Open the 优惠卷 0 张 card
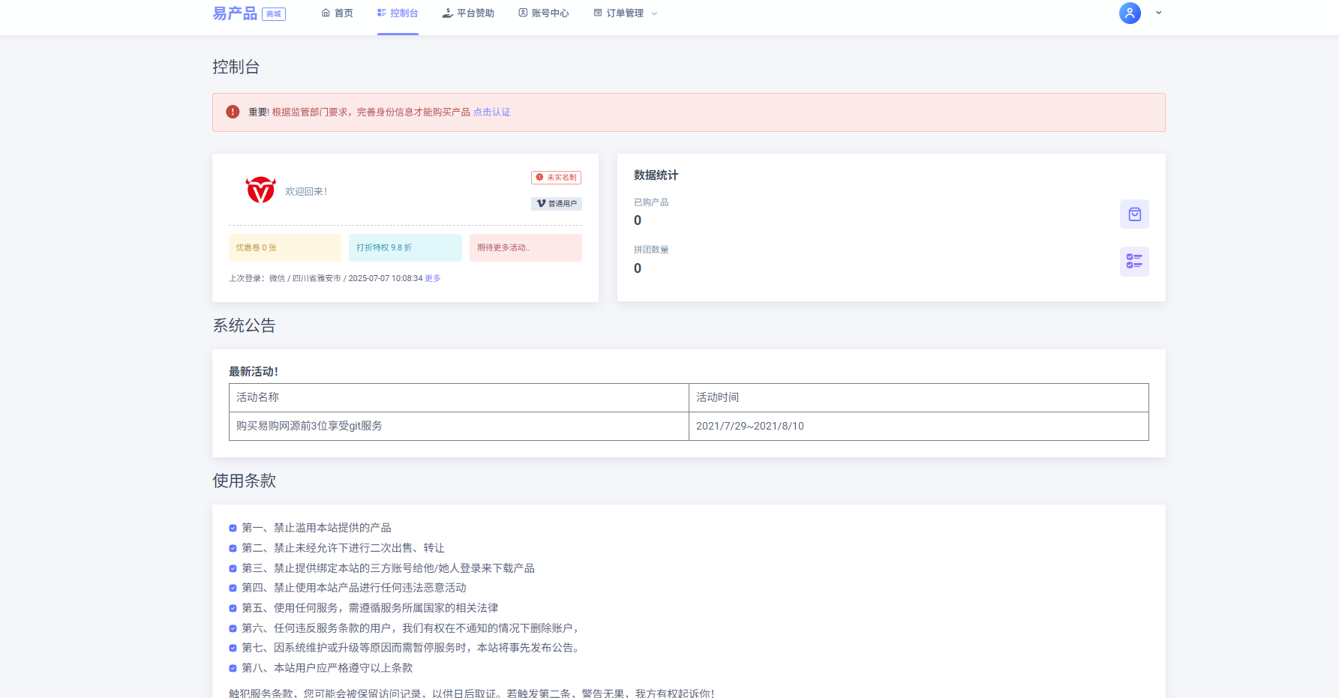 (x=285, y=247)
